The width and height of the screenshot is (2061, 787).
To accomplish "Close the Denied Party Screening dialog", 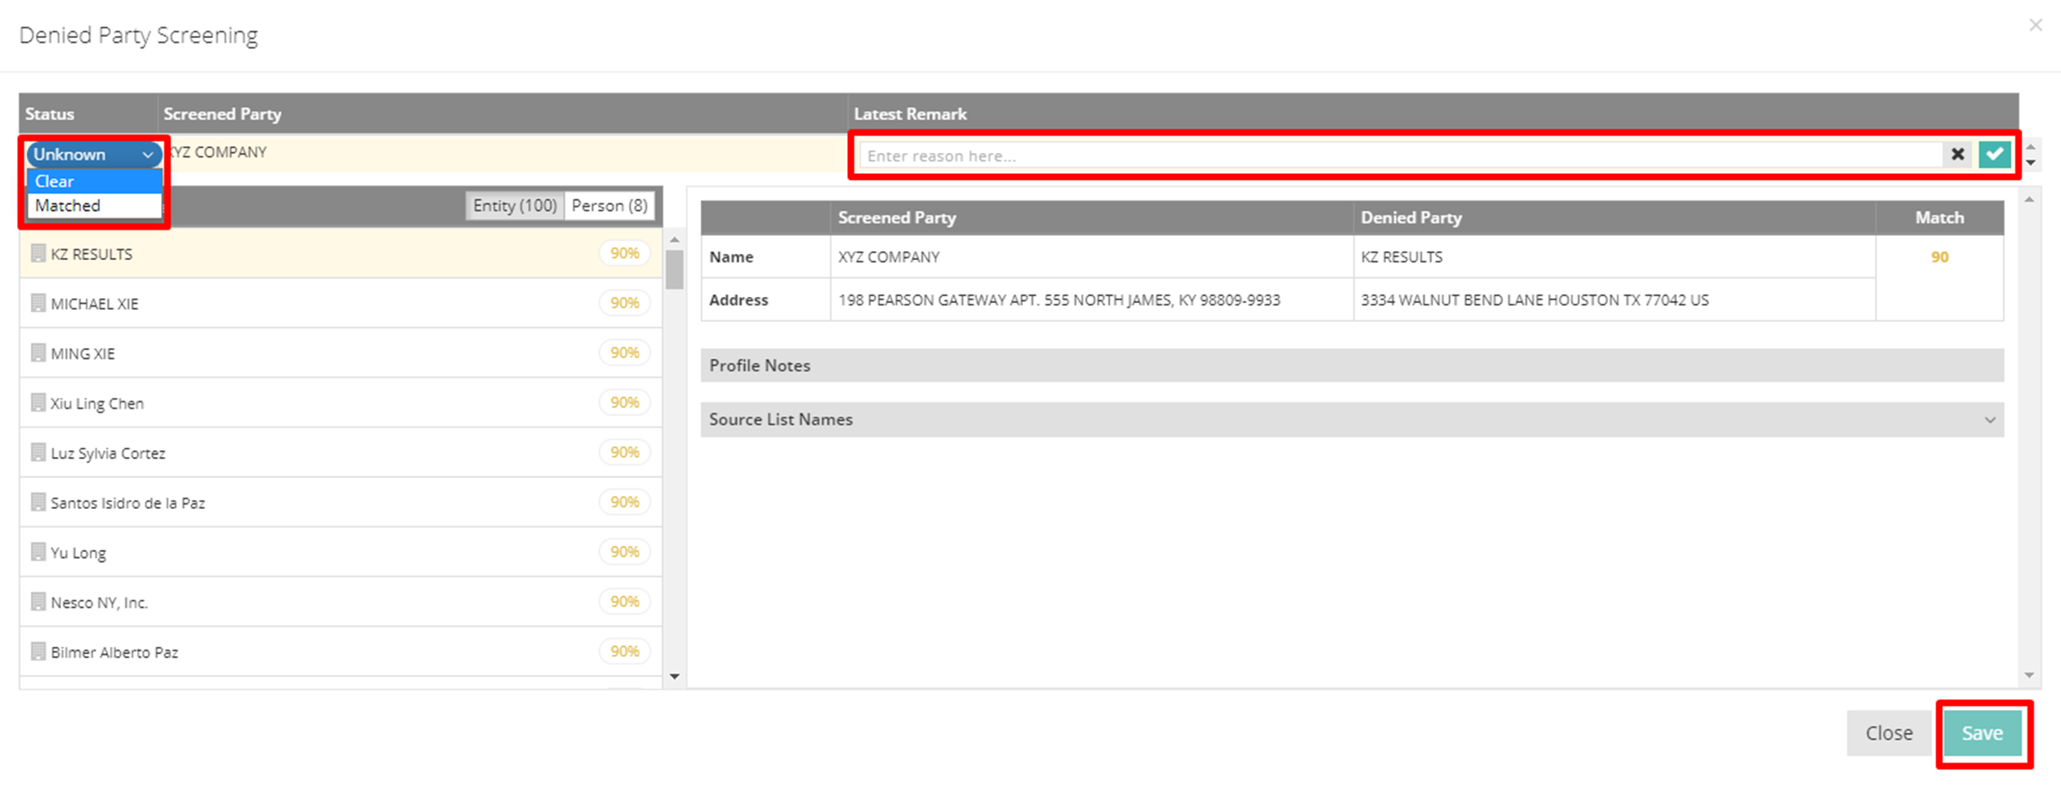I will (x=2036, y=24).
